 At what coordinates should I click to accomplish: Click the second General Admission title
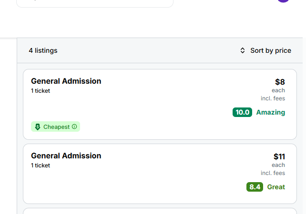[x=66, y=156]
